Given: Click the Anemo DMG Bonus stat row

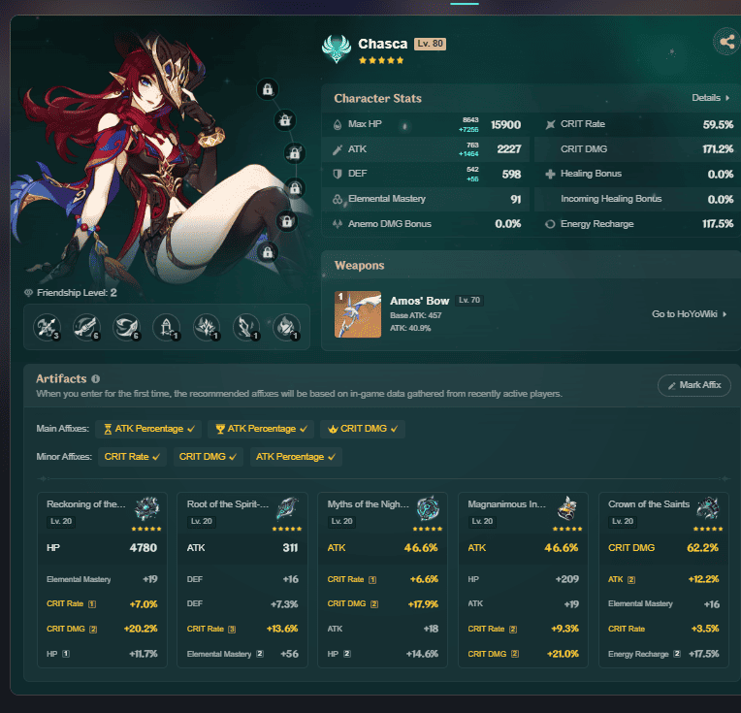Looking at the screenshot, I should click(427, 224).
